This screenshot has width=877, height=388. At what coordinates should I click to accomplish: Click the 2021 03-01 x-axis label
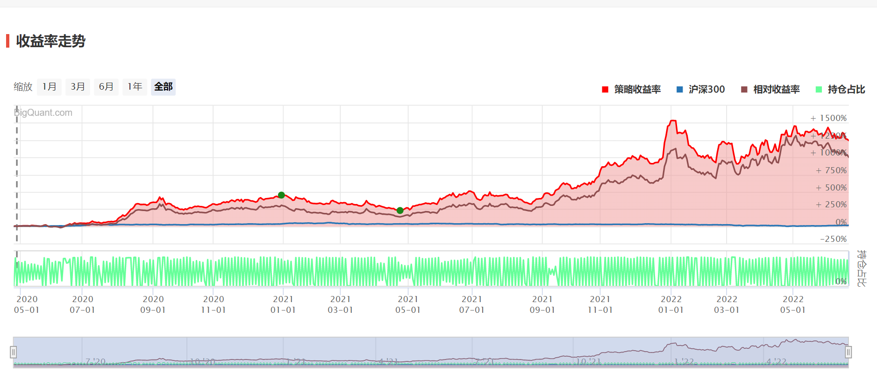pyautogui.click(x=340, y=304)
